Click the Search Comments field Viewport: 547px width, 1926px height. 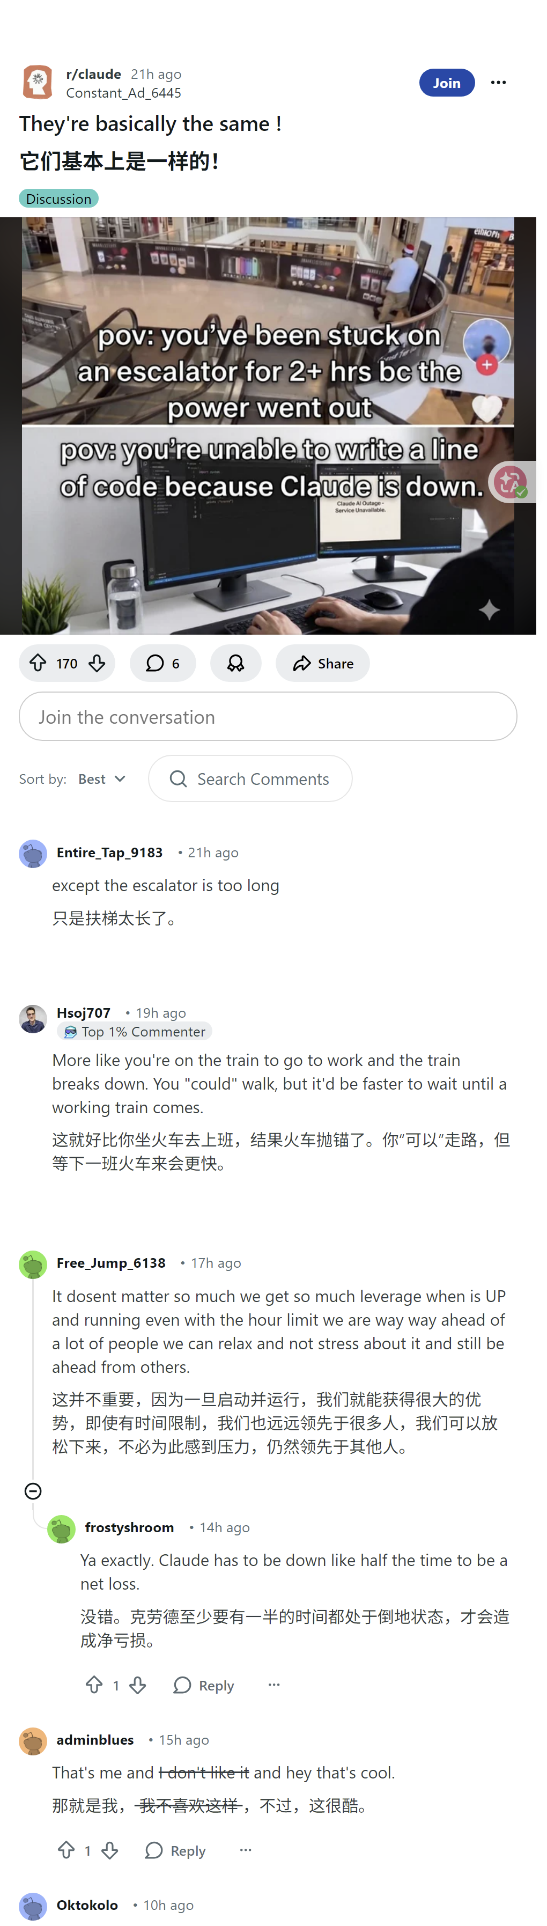coord(250,778)
